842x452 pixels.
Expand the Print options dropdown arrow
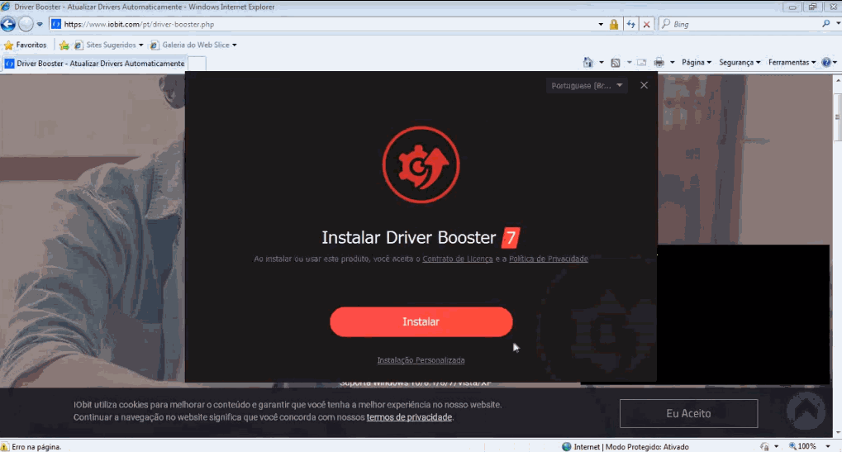(673, 62)
